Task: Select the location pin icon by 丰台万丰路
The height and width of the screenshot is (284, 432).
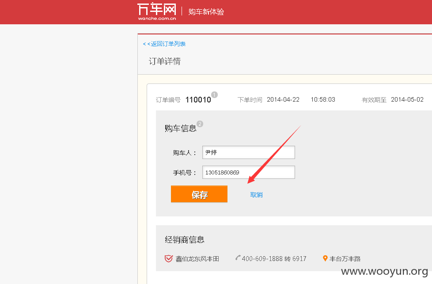Action: click(325, 258)
